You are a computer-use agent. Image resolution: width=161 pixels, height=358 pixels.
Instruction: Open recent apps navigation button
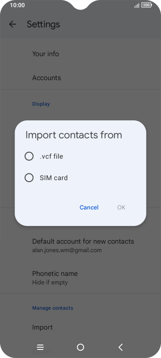coord(40,347)
